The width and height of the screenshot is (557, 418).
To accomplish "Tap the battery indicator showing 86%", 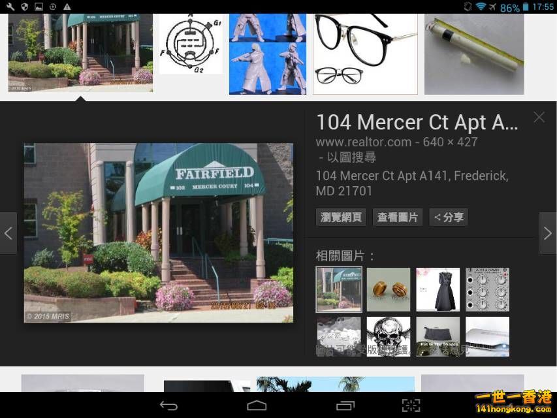I will [x=515, y=7].
